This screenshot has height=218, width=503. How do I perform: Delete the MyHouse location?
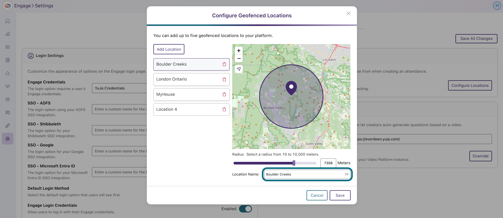click(x=224, y=94)
